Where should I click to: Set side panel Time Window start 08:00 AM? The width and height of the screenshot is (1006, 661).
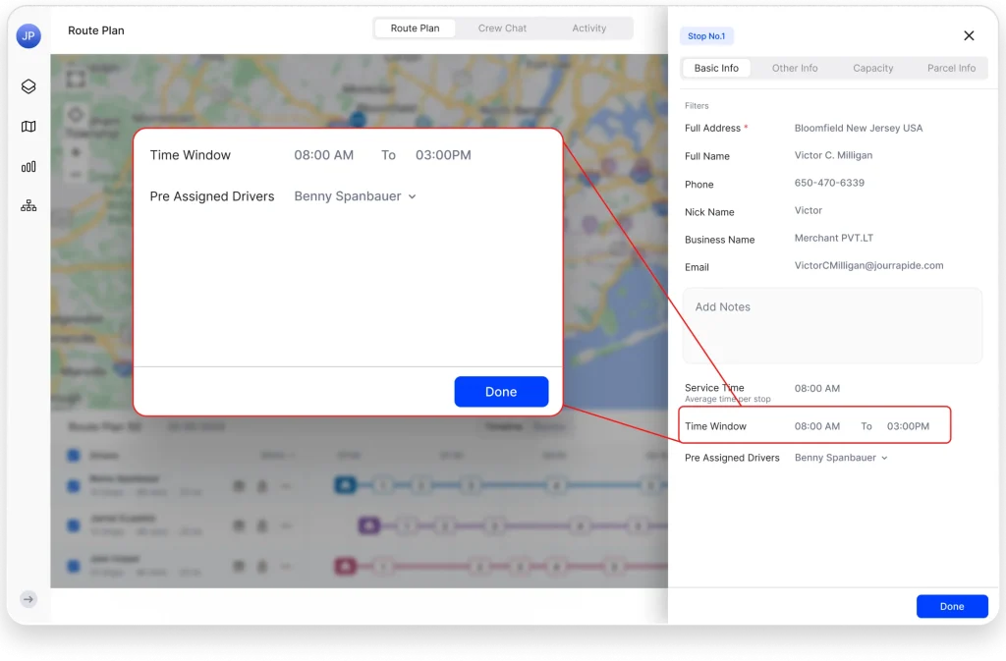(x=816, y=426)
